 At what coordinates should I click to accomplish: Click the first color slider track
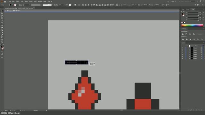pyautogui.click(x=193, y=12)
